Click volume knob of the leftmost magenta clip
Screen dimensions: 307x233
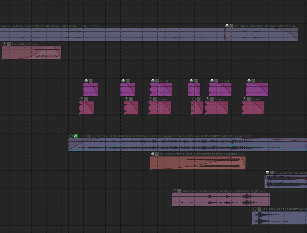(x=86, y=81)
